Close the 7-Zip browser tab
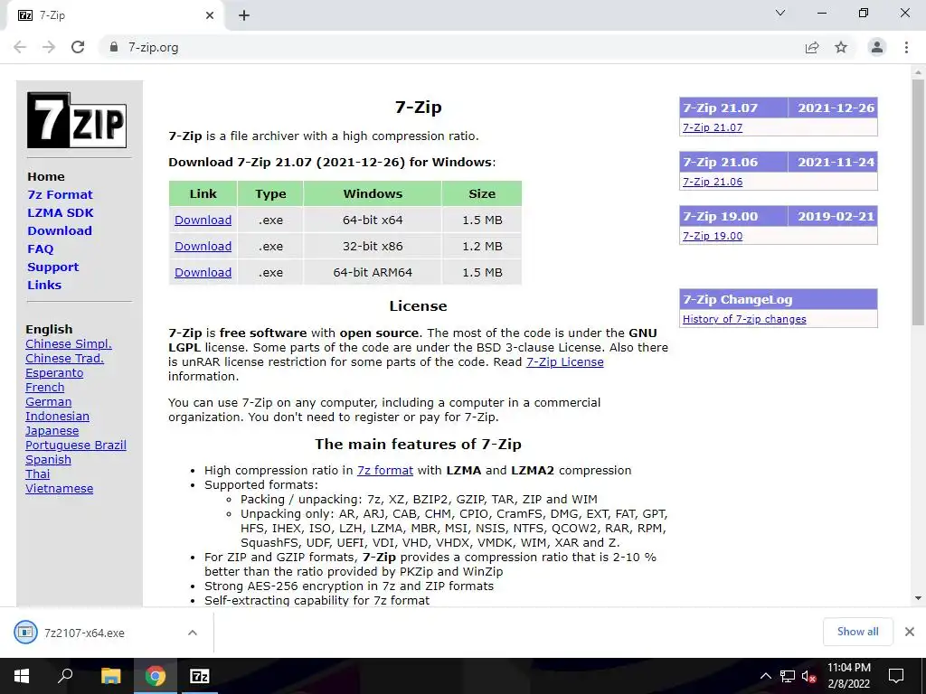Screen dimensions: 926x694 coord(210,15)
